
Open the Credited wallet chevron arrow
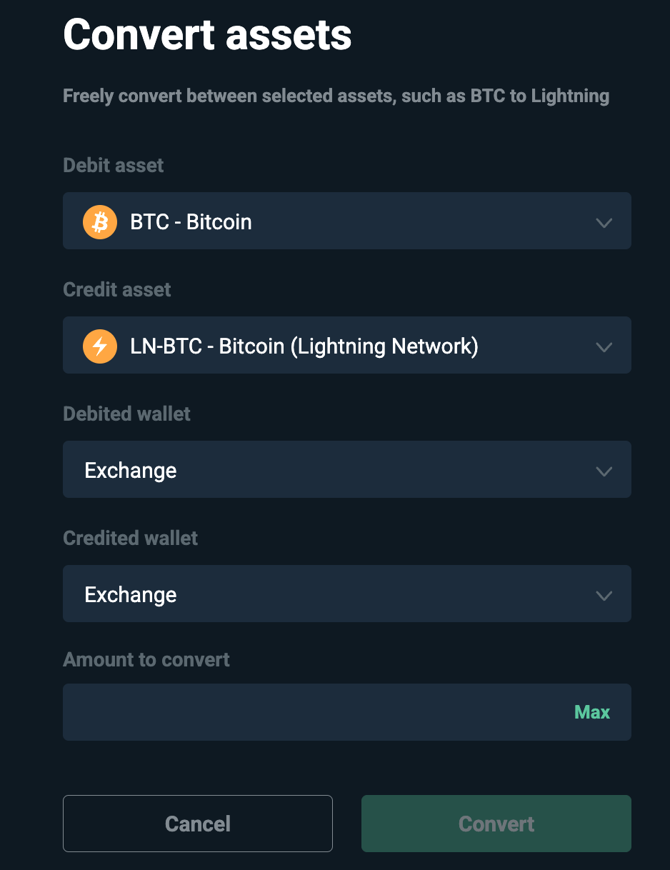pos(604,596)
